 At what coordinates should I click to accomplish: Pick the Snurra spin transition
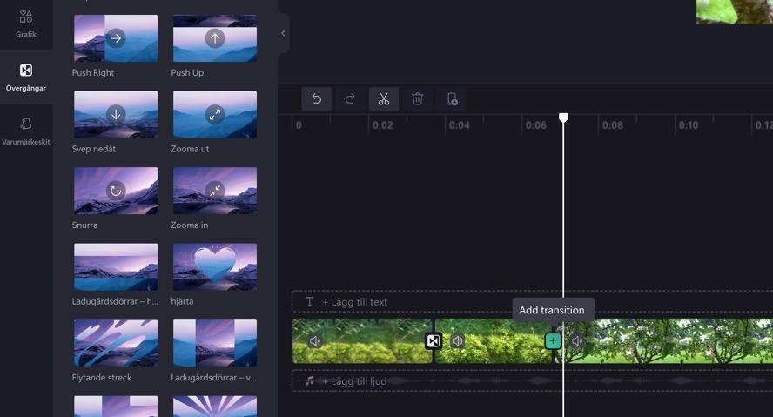[116, 191]
